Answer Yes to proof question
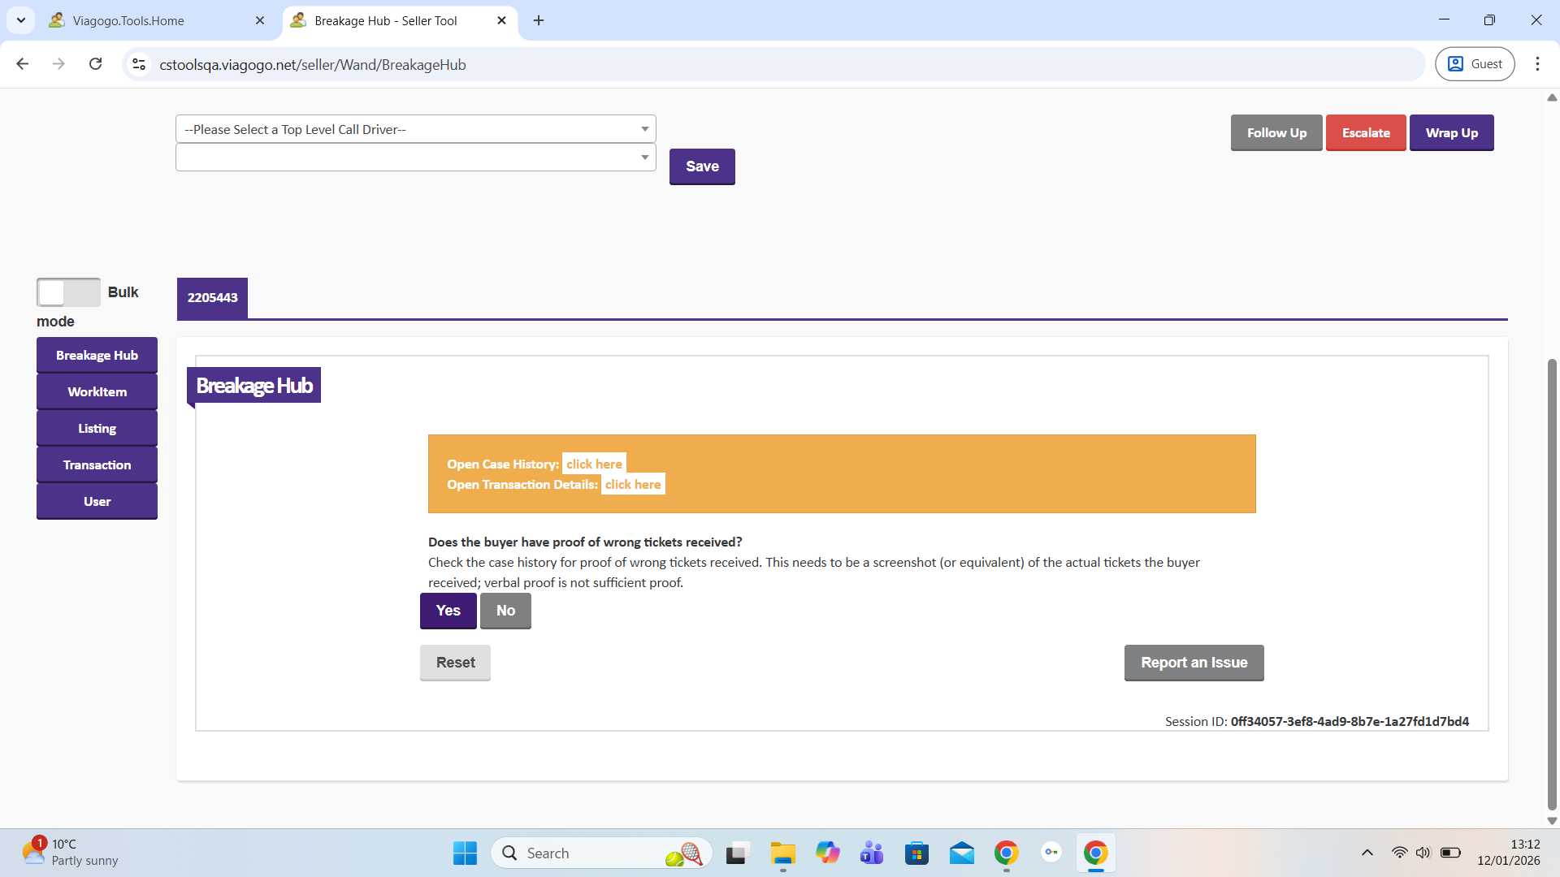This screenshot has width=1560, height=877. coord(448,611)
